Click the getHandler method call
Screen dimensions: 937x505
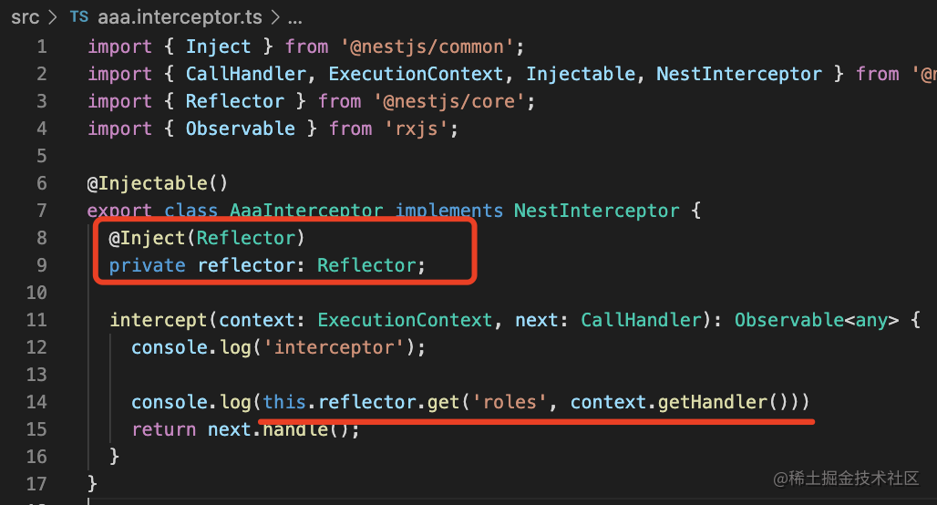click(713, 402)
